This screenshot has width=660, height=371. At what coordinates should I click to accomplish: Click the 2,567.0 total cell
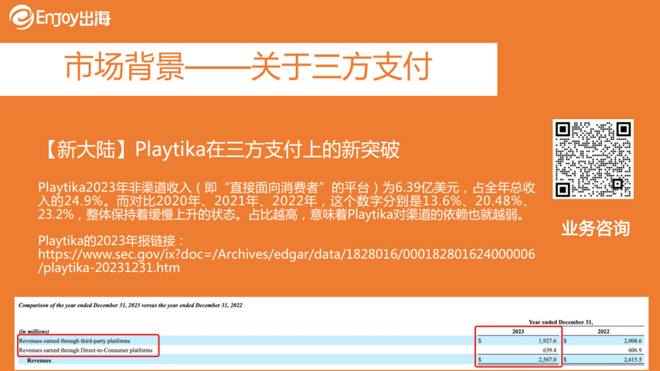548,359
